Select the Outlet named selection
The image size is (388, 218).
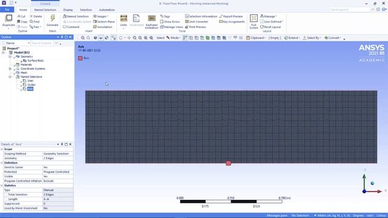[x=31, y=85]
